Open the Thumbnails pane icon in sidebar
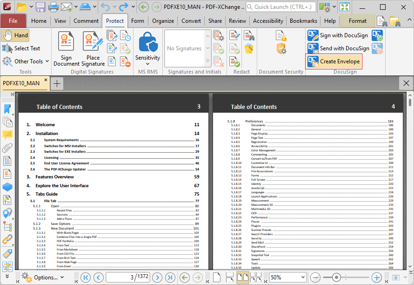This screenshot has width=414, height=285. tap(7, 122)
